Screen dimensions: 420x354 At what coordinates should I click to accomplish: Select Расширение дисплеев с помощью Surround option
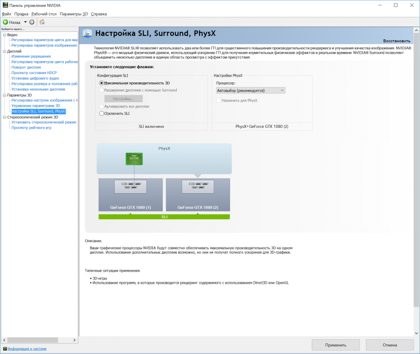(101, 90)
